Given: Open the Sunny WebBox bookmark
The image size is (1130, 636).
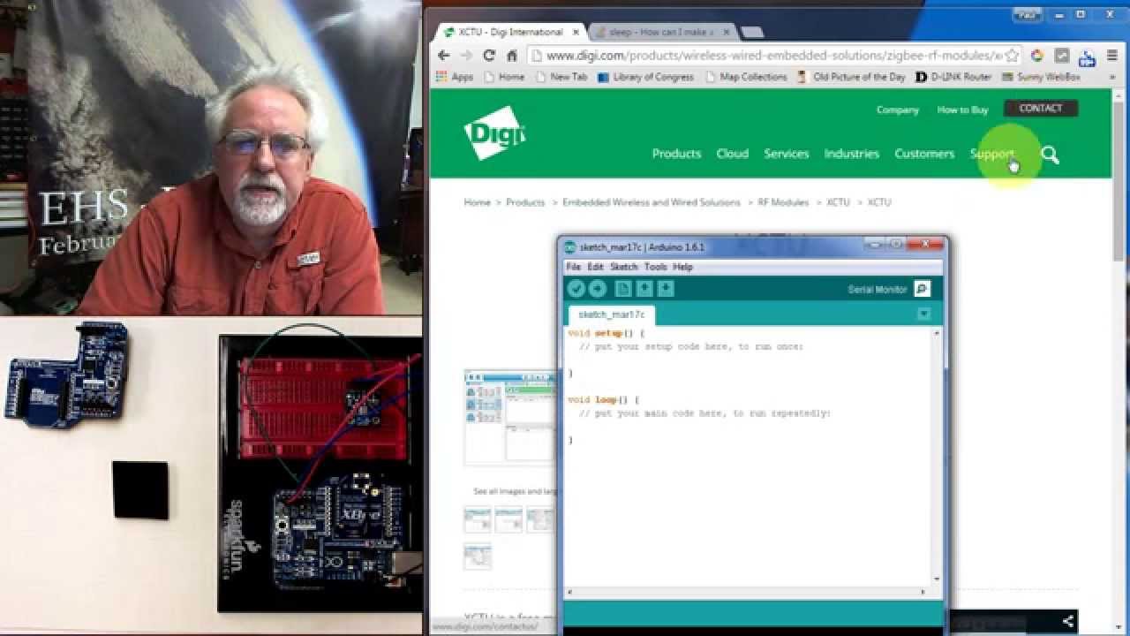Looking at the screenshot, I should [x=1041, y=77].
